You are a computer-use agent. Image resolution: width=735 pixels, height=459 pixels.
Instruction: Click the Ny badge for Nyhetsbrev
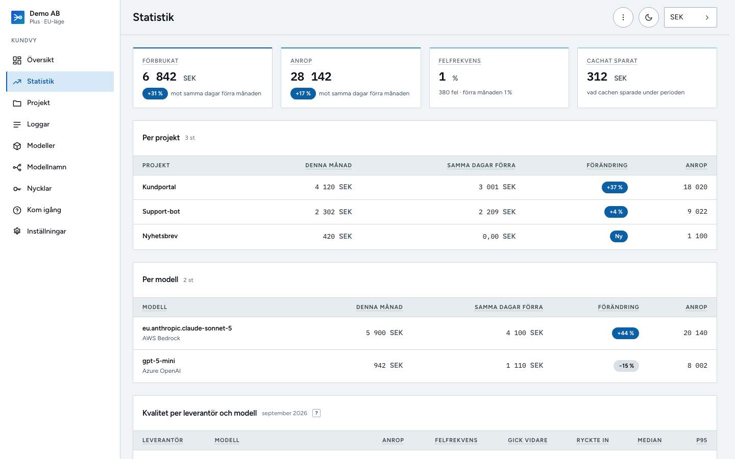coord(619,236)
